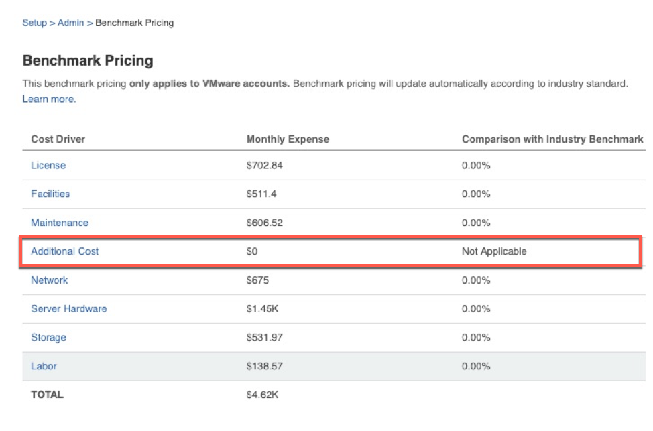The image size is (653, 431).
Task: Click the $4.62K total expense value
Action: (262, 395)
